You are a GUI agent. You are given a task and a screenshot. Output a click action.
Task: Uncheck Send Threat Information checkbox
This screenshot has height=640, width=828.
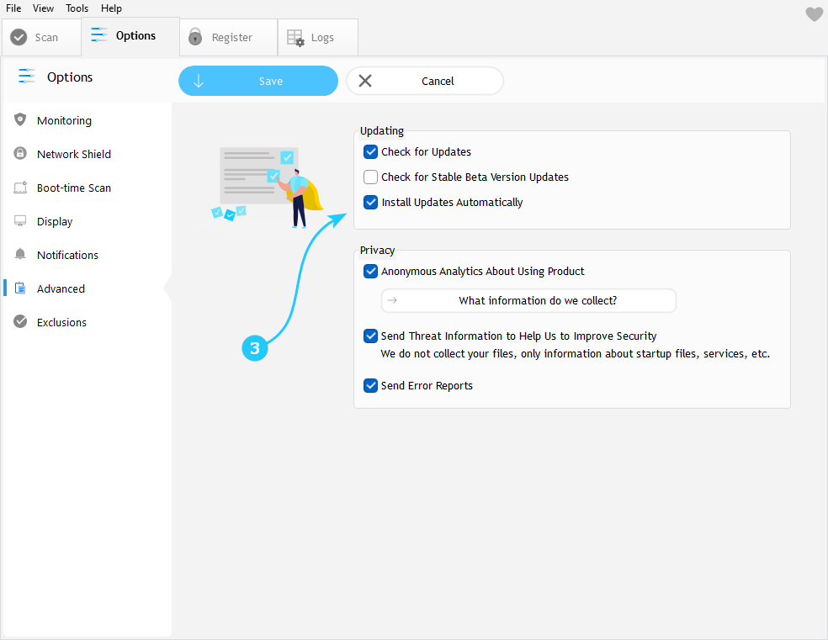(x=370, y=336)
